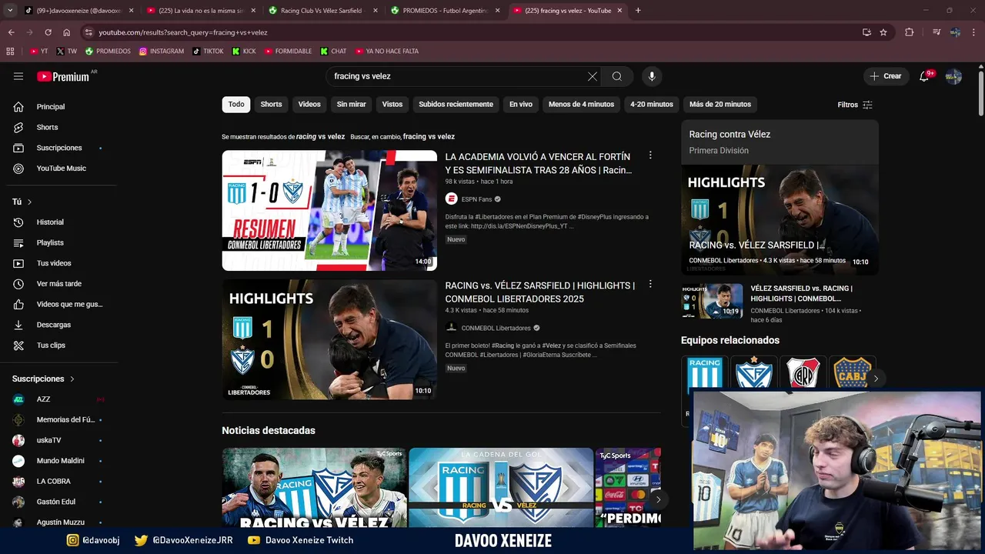Open CONMEBOL Libertadores channel link
The height and width of the screenshot is (554, 985).
(496, 328)
